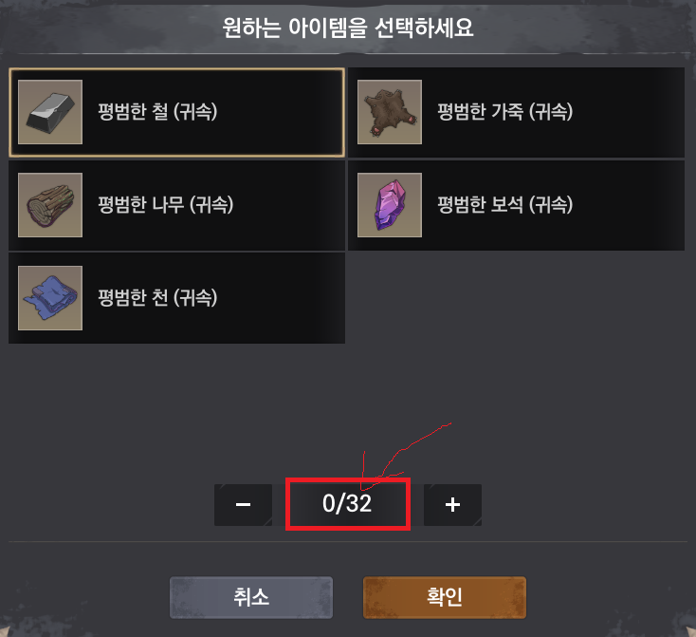Screen dimensions: 696x637
Task: Select the brown leather hide icon
Action: click(x=390, y=112)
